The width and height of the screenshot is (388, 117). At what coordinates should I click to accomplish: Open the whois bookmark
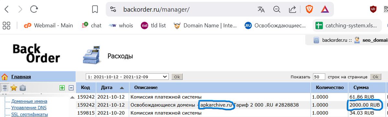tap(121, 25)
